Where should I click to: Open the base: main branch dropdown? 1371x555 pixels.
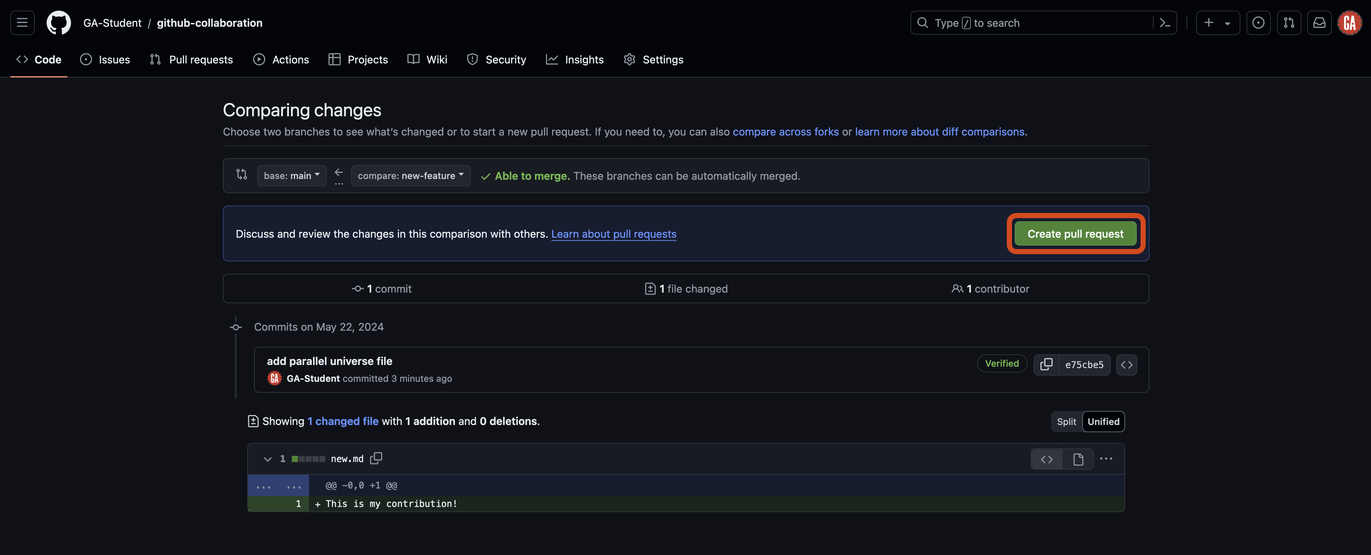[x=291, y=176]
